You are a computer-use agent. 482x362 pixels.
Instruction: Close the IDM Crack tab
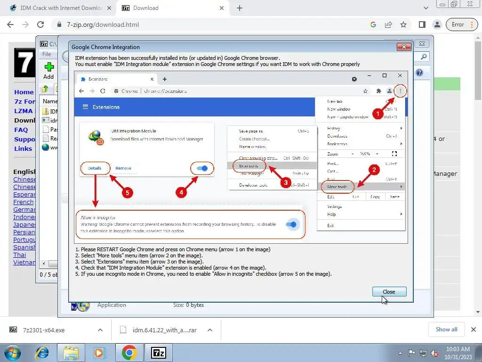point(109,8)
